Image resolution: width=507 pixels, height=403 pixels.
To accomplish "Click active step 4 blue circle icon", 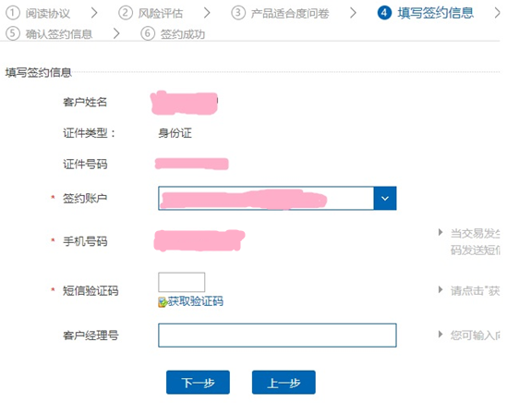I will tap(384, 13).
